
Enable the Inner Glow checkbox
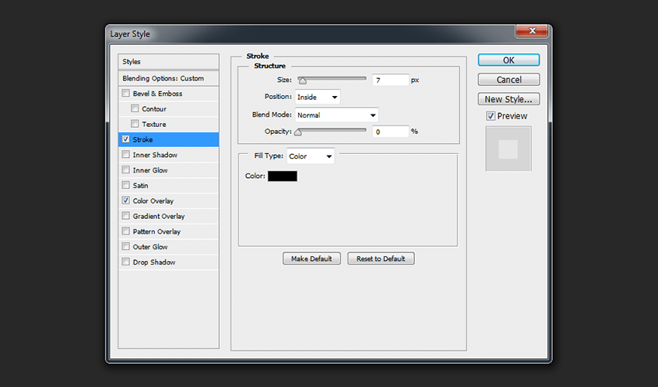(125, 170)
